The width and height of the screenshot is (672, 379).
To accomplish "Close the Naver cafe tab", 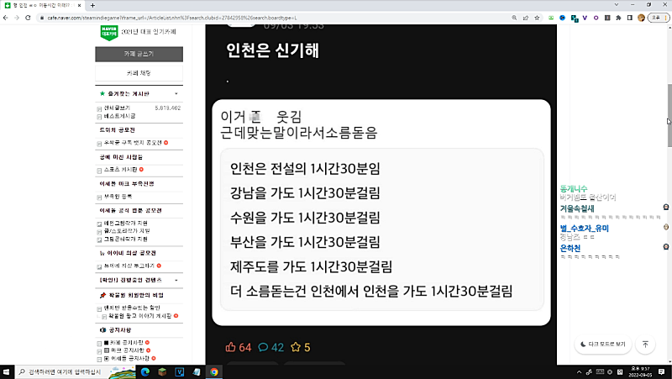I will tap(79, 5).
